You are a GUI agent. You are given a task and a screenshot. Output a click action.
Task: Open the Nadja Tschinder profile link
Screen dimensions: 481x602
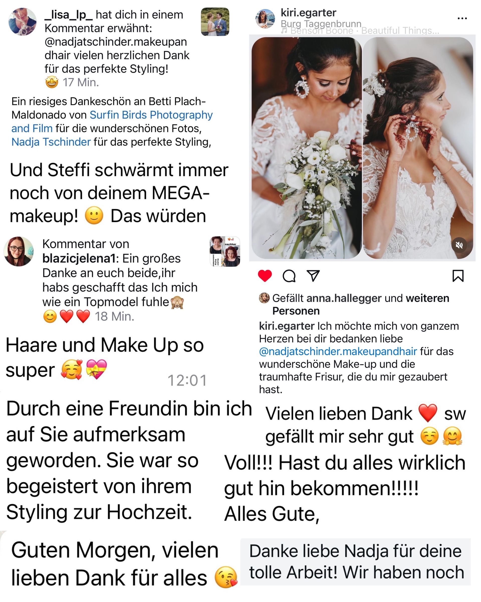[51, 142]
